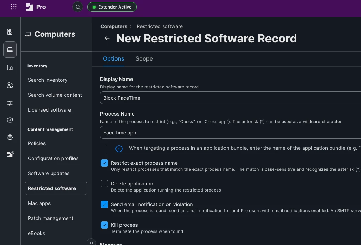
Task: Collapse the sidebar with the arrows handle
Action: [91, 243]
